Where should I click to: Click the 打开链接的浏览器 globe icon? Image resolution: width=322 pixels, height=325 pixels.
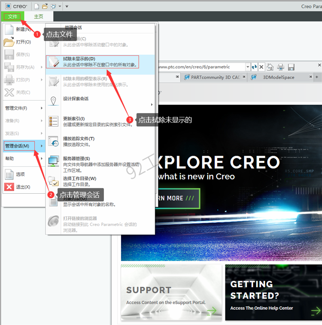[53, 221]
